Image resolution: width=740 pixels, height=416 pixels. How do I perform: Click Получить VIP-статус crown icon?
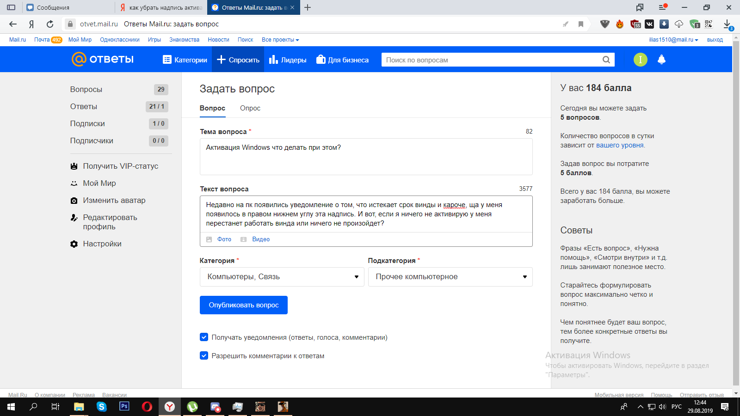click(x=74, y=166)
